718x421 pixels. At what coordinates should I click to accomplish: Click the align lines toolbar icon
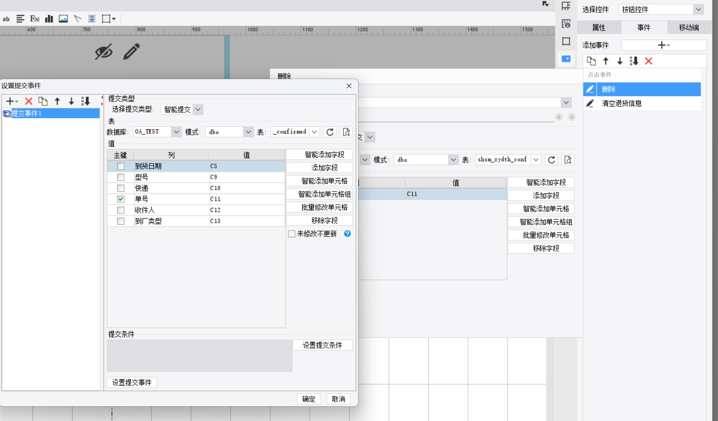point(20,19)
